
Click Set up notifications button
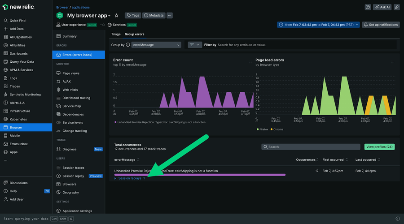381,25
